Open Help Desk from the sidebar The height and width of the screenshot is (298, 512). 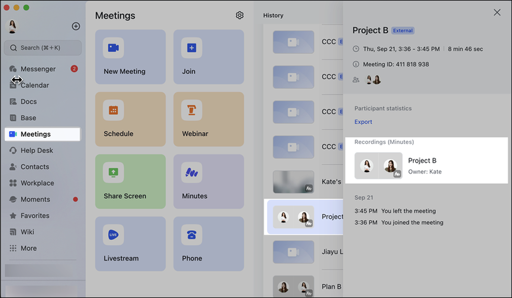pyautogui.click(x=36, y=151)
